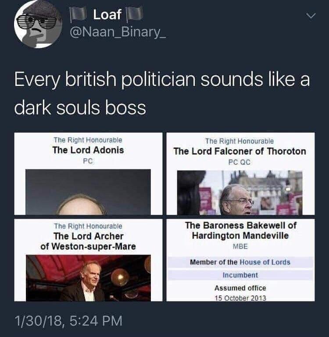Click the black flag emoji after Loaf
This screenshot has width=329, height=337.
[135, 14]
